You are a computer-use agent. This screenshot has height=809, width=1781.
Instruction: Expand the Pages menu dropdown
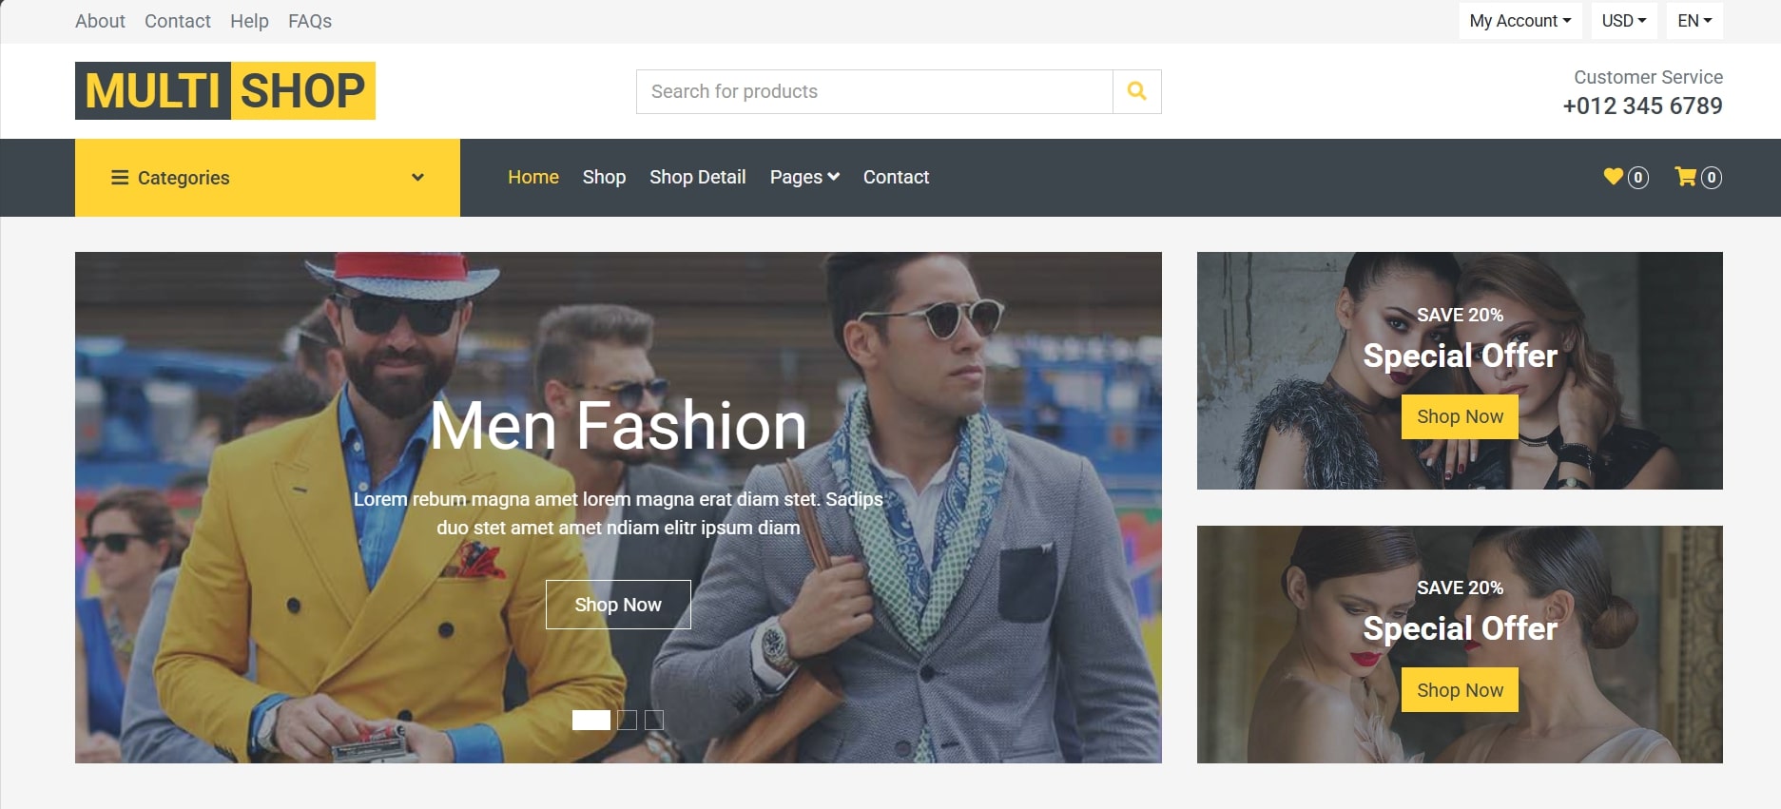click(x=804, y=177)
